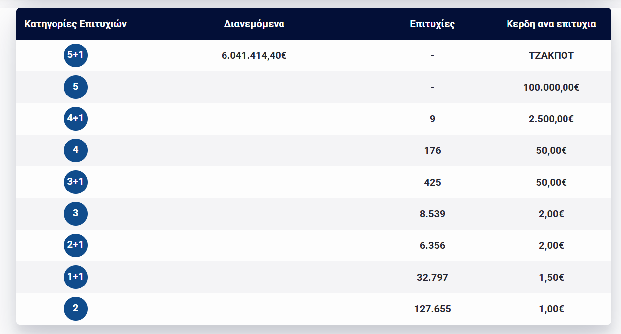This screenshot has height=334, width=621.
Task: Select the blue 5 category circle
Action: [76, 87]
